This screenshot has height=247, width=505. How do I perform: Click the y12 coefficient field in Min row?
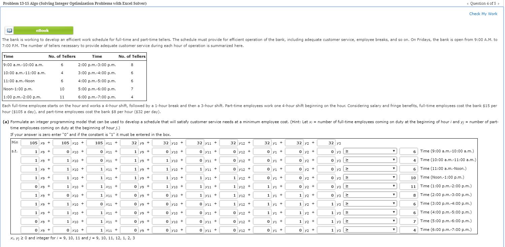point(228,143)
